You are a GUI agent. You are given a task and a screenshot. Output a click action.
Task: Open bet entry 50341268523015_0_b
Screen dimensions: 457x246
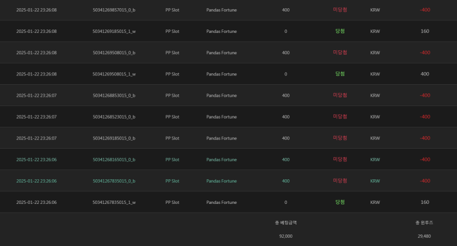click(x=114, y=116)
